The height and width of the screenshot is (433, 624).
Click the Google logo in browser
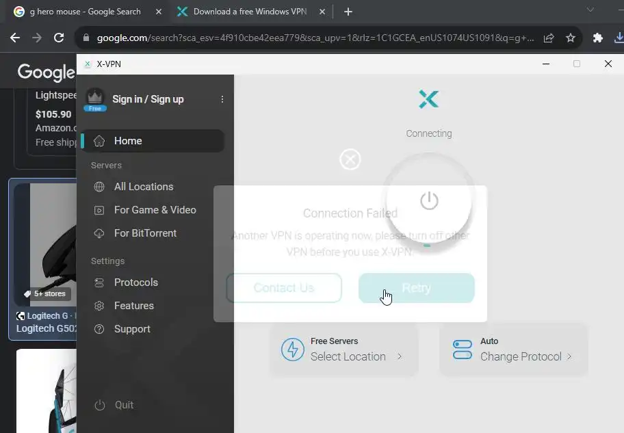pos(46,72)
